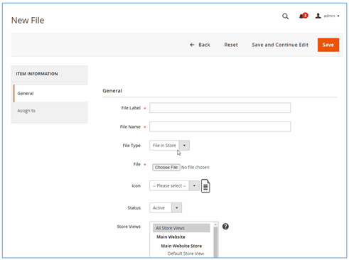Open the notifications bell icon
The height and width of the screenshot is (260, 349).
[x=304, y=16]
